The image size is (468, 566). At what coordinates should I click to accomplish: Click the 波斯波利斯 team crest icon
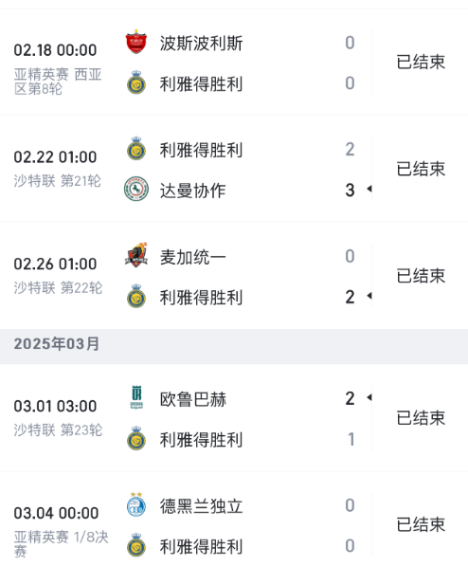136,42
